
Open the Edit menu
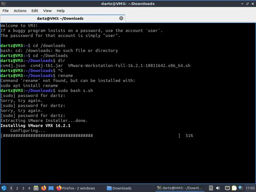[x=34, y=11]
